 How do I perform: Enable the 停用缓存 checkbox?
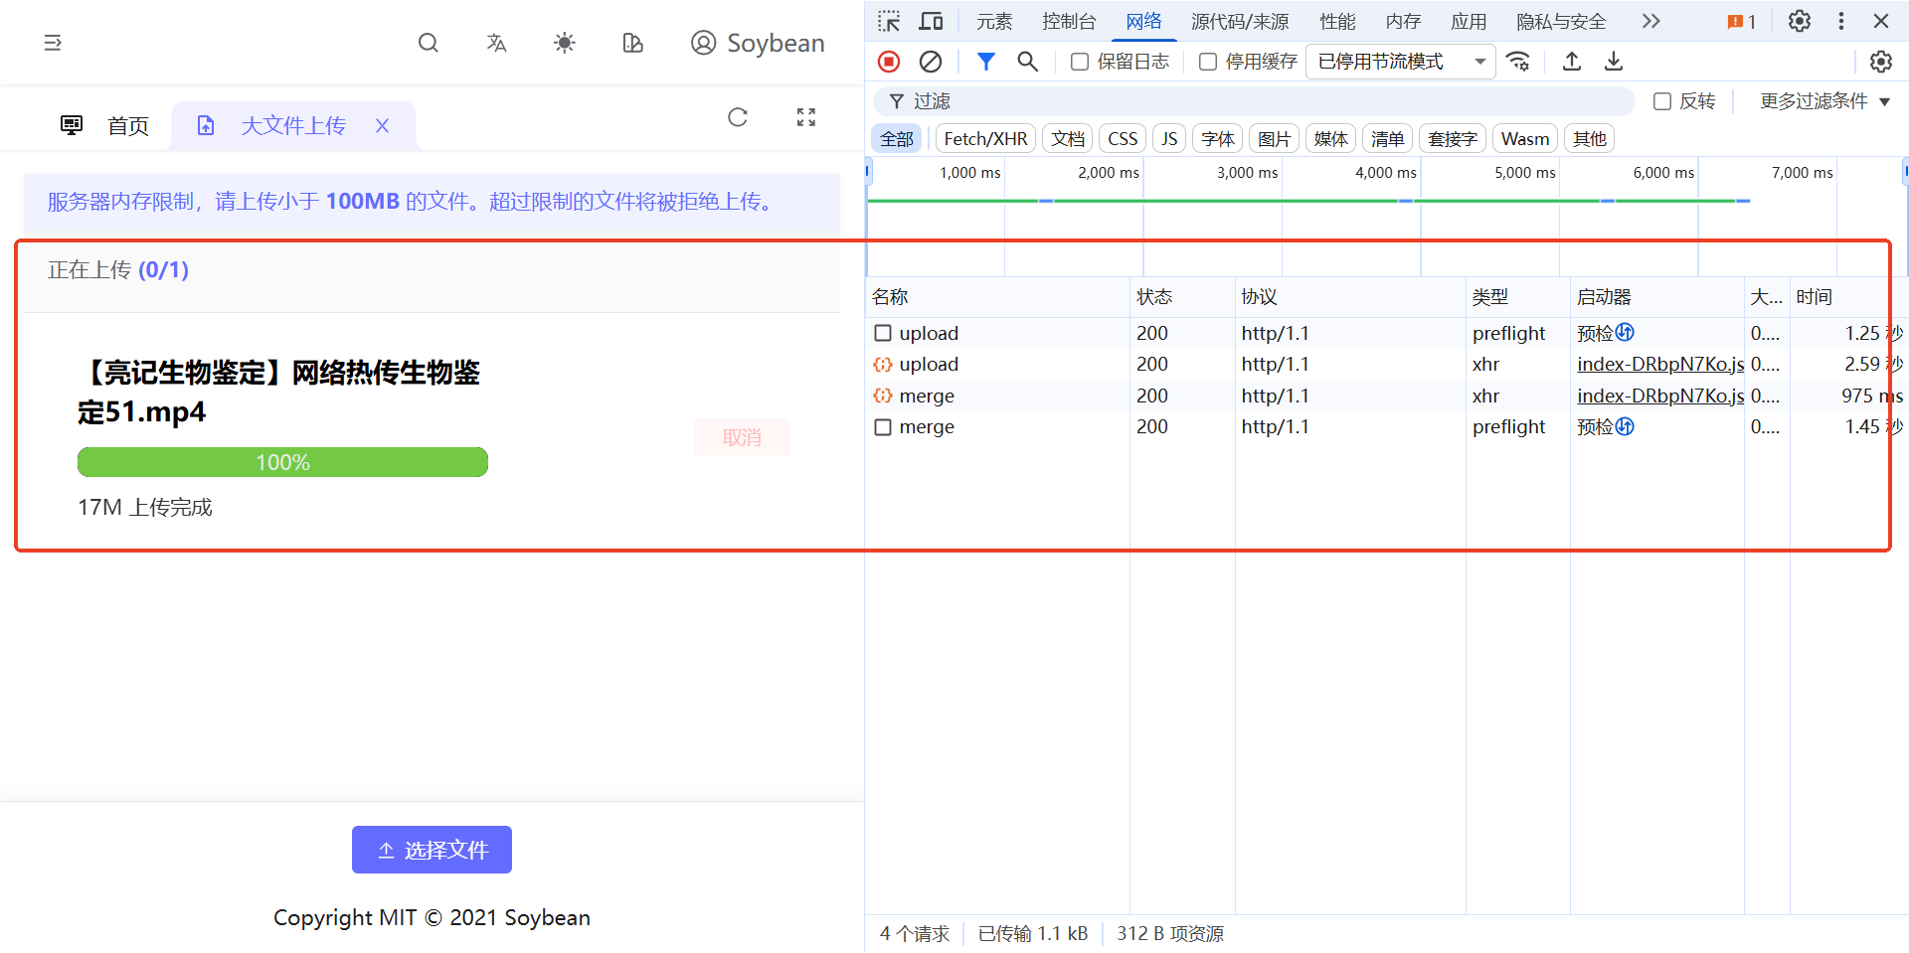click(1208, 61)
